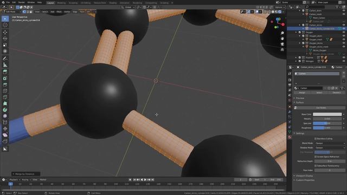This screenshot has width=347, height=195.
Task: Enable Screen Space Refraction checkbox
Action: tap(316, 157)
